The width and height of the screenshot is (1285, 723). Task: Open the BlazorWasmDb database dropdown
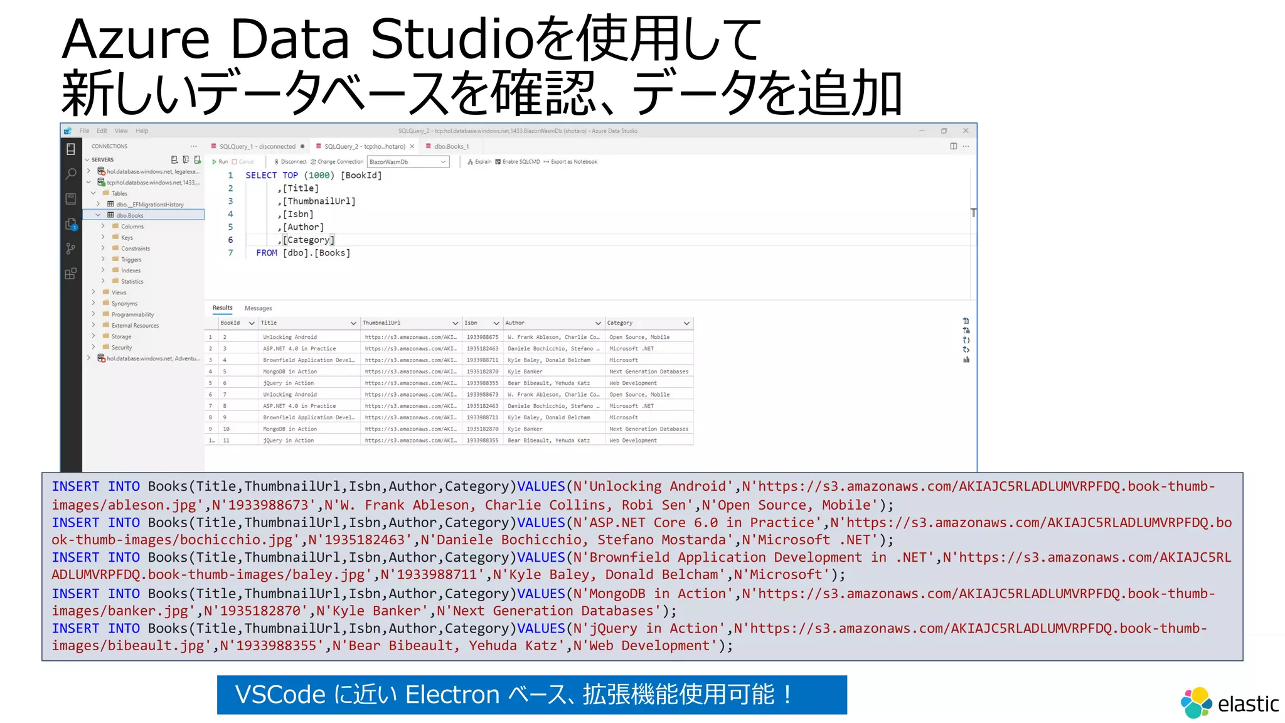coord(408,162)
